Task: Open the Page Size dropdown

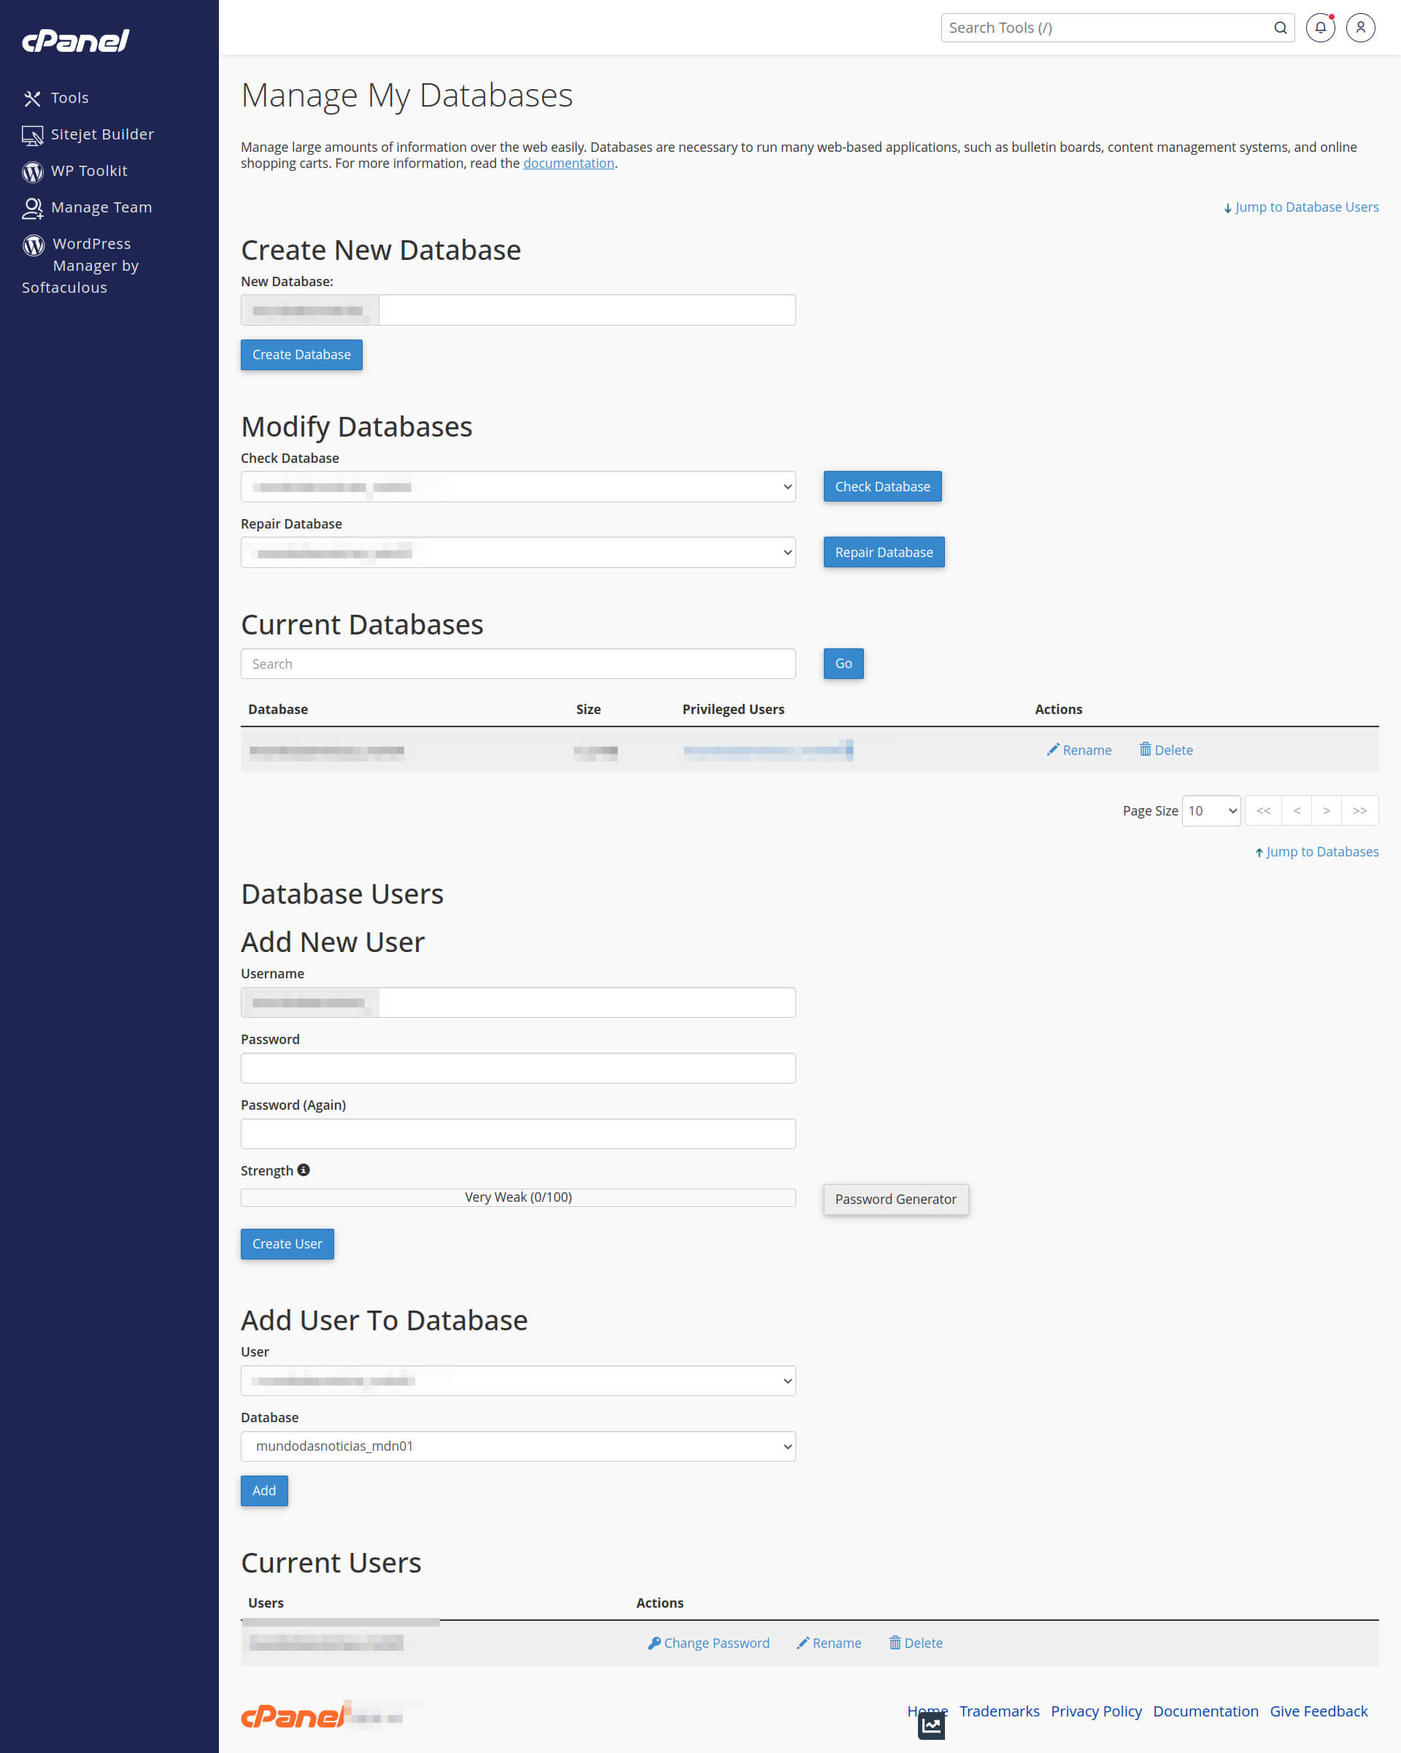Action: [1211, 810]
